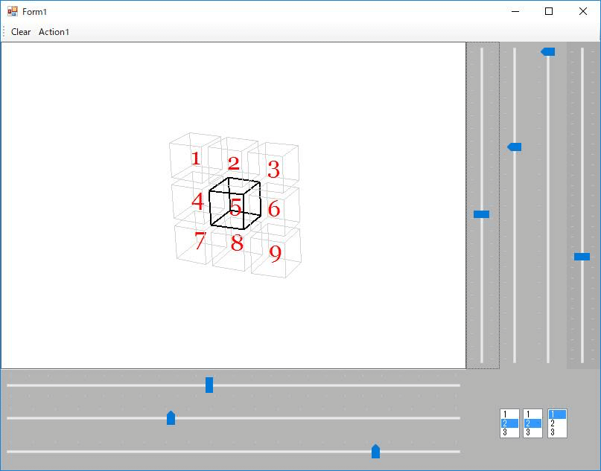The width and height of the screenshot is (601, 471).
Task: Select item 2 in the first list box
Action: coord(509,423)
